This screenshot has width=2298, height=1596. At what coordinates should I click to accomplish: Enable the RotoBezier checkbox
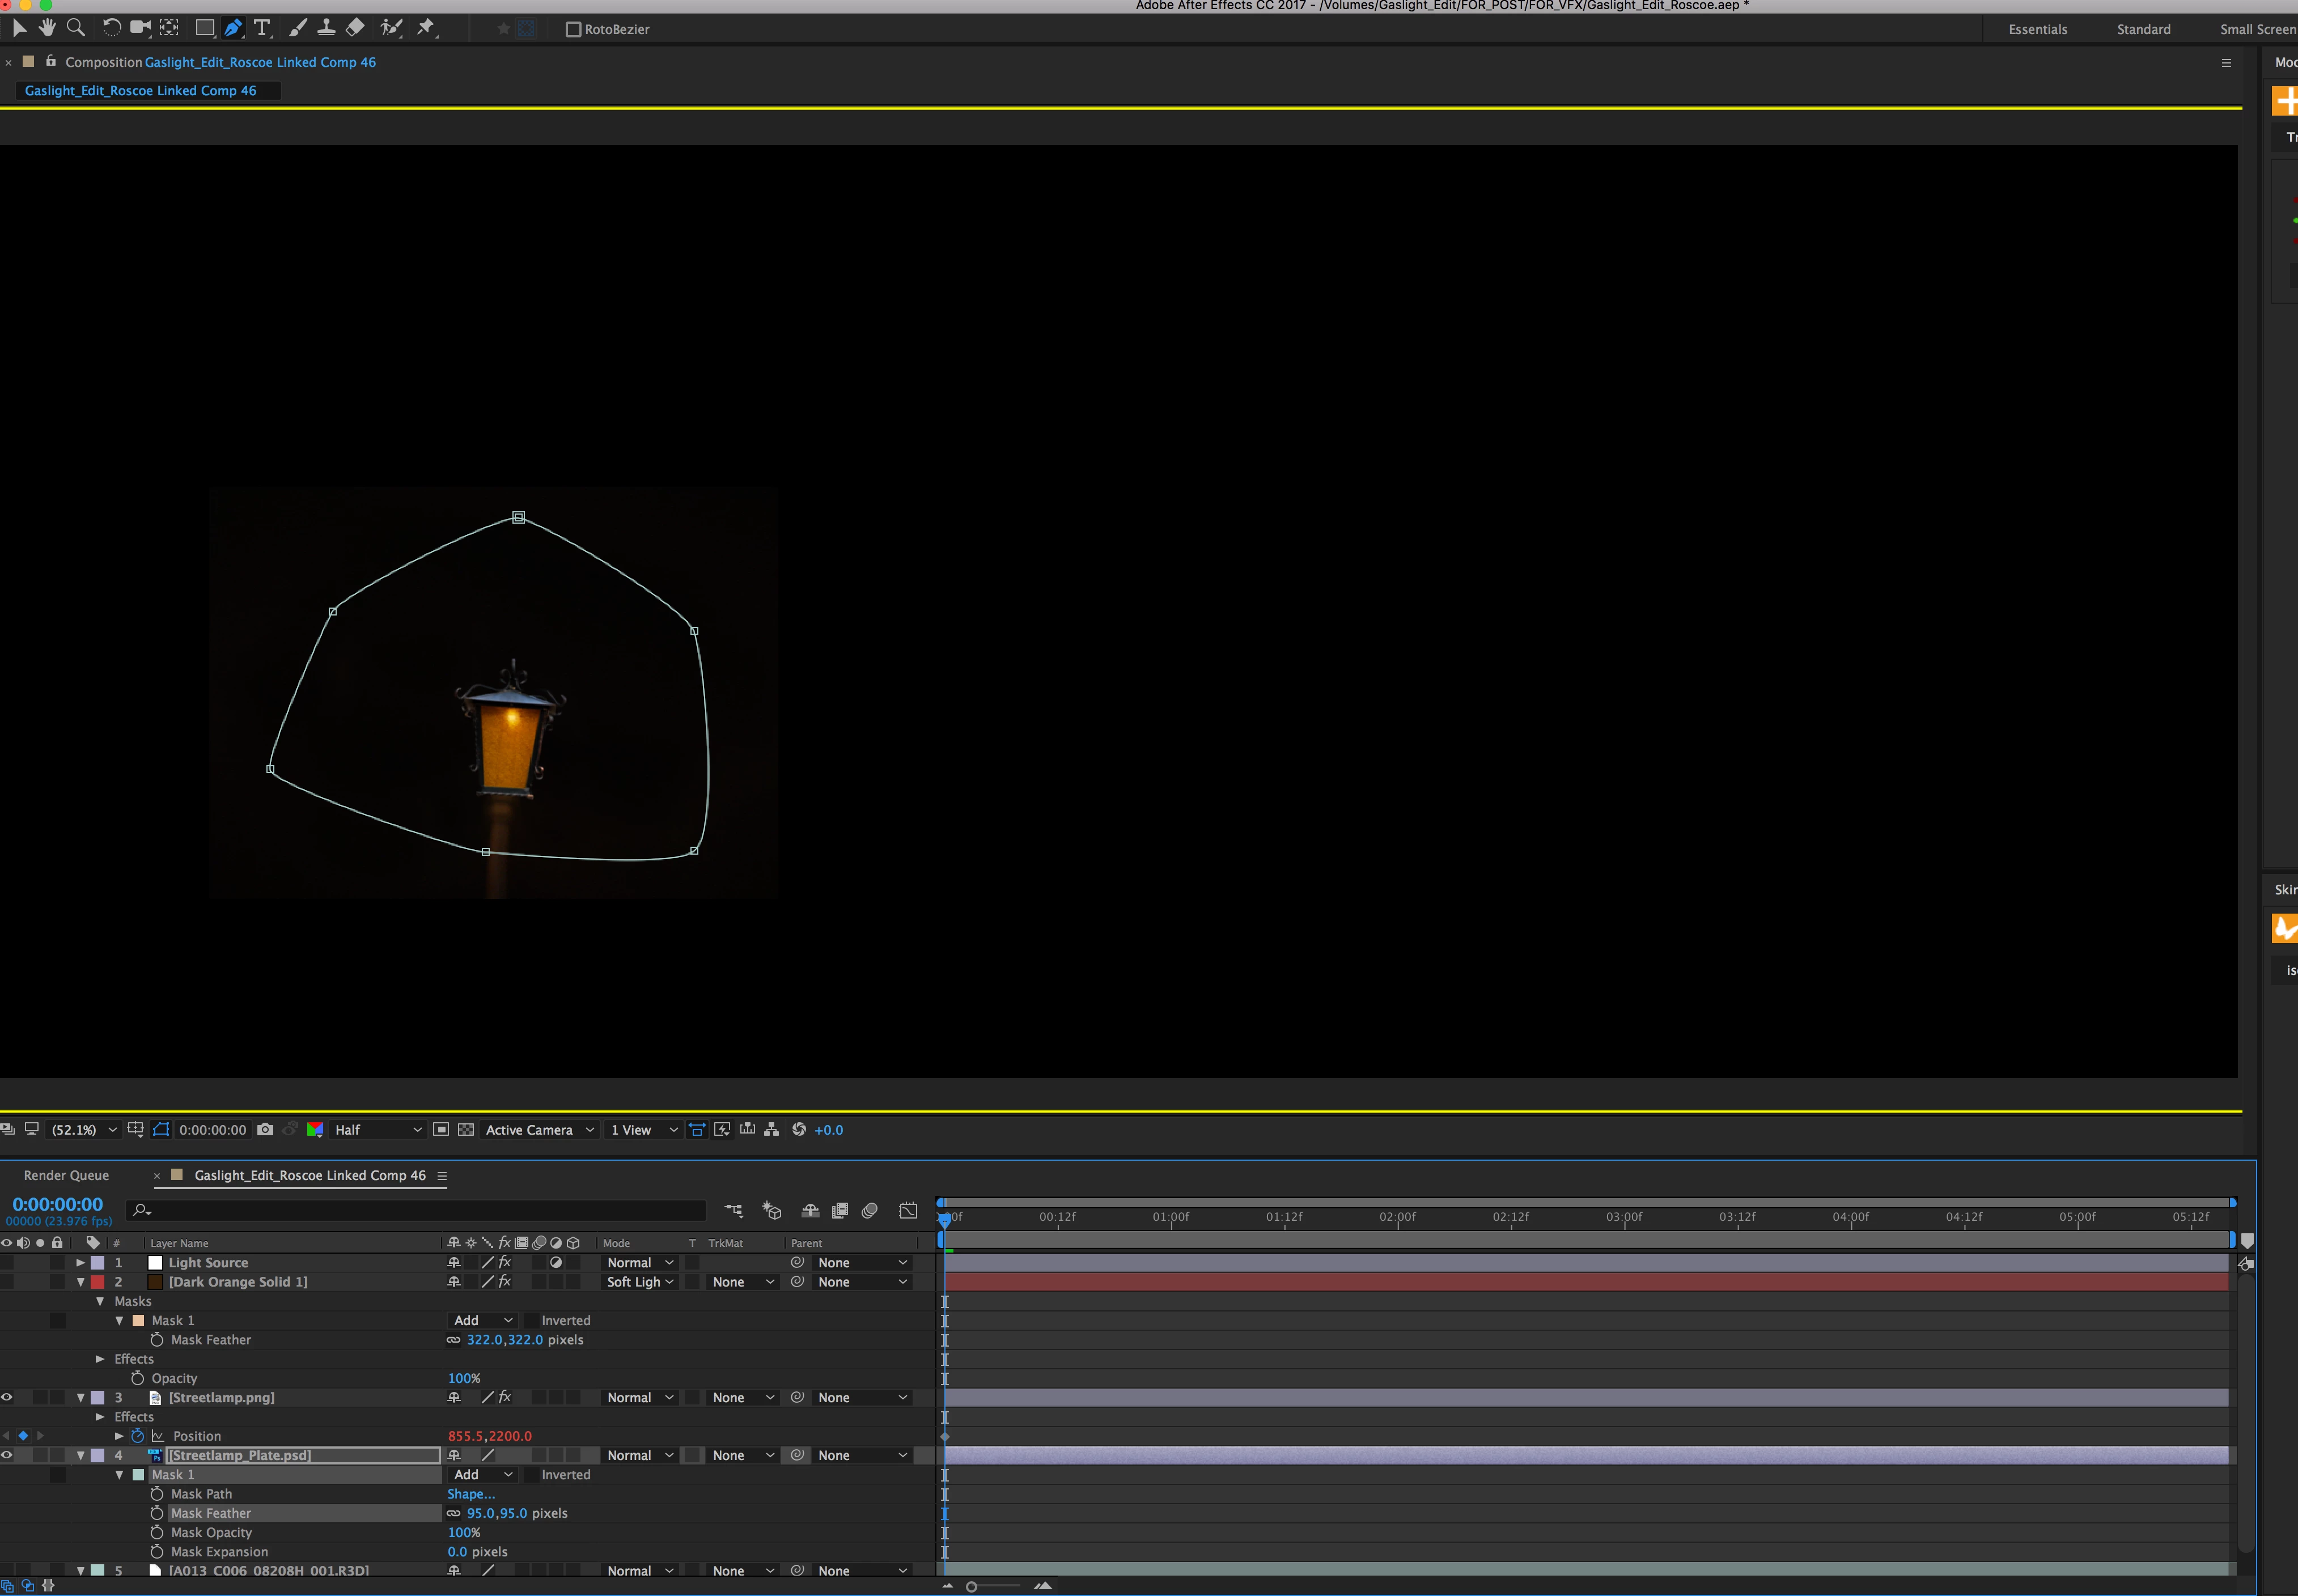[573, 29]
